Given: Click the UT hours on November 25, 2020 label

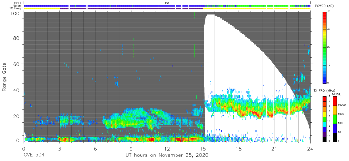Looking at the screenshot, I should pyautogui.click(x=167, y=155).
